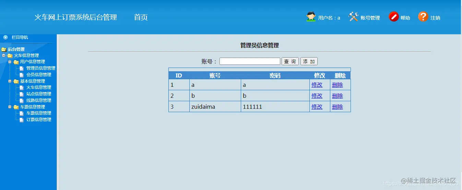Click the 用户信息管理 folder icon
The width and height of the screenshot is (462, 190).
[x=16, y=62]
